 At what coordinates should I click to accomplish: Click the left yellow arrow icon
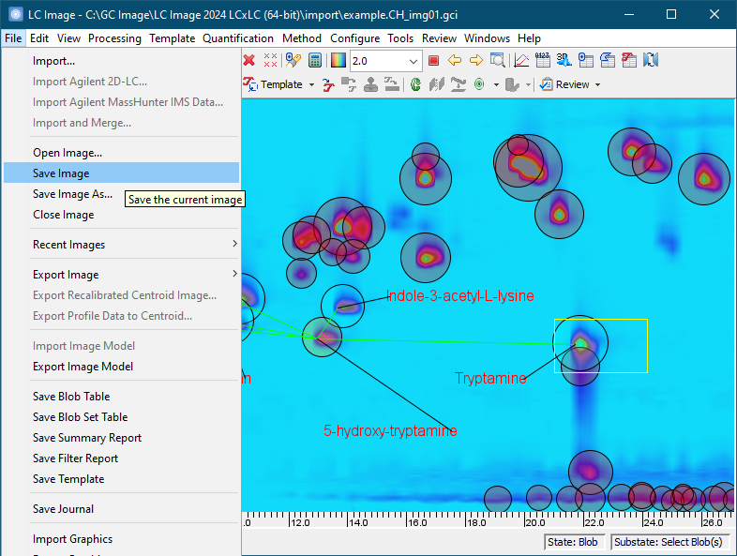tap(455, 61)
